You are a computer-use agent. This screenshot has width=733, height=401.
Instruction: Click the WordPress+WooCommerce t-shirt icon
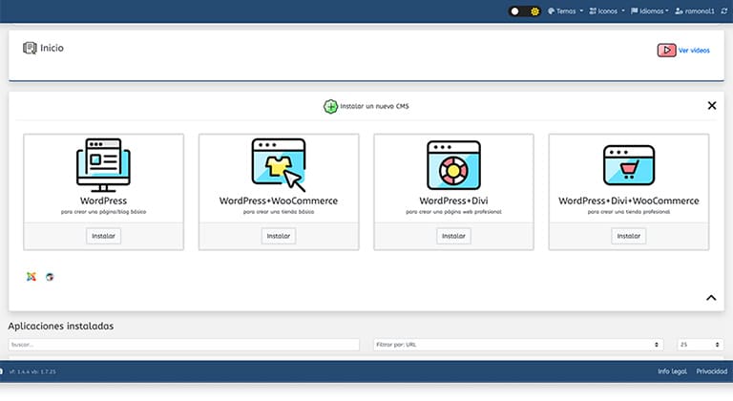279,165
